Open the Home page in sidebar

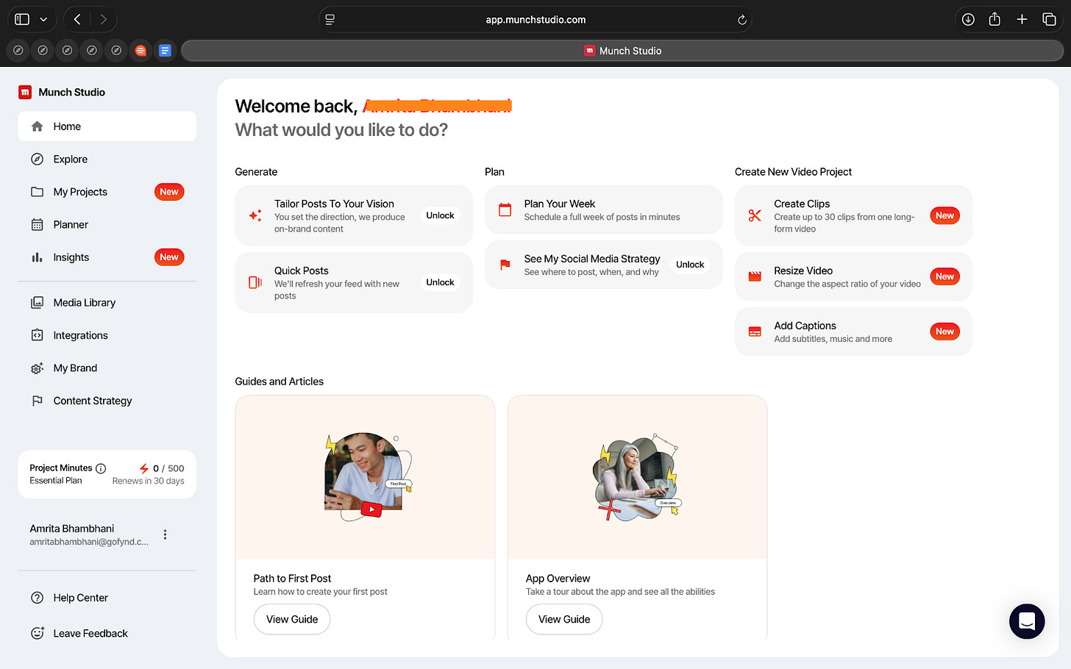107,126
